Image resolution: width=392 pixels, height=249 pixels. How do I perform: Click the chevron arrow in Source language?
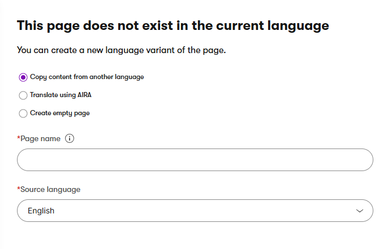[x=359, y=211]
